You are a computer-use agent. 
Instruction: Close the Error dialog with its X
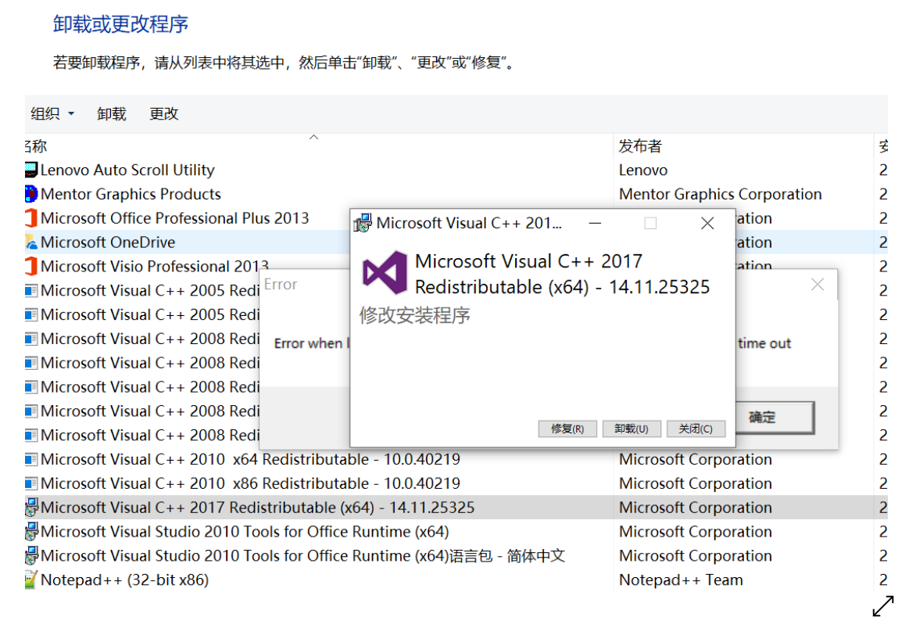click(x=818, y=285)
